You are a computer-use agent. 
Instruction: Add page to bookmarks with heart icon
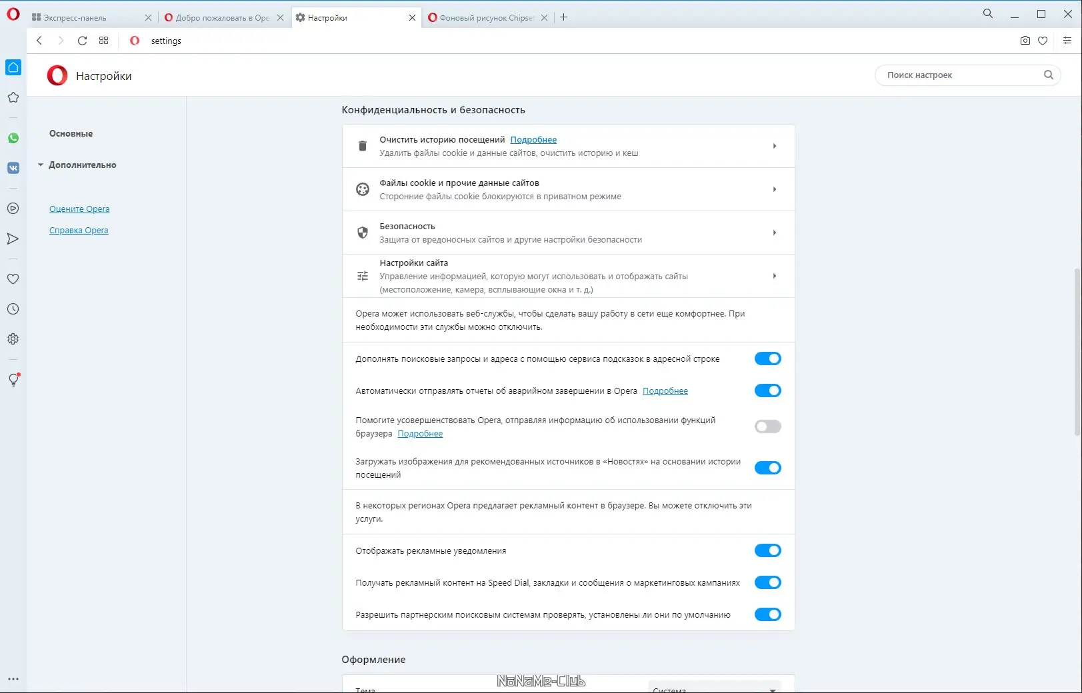click(1043, 41)
